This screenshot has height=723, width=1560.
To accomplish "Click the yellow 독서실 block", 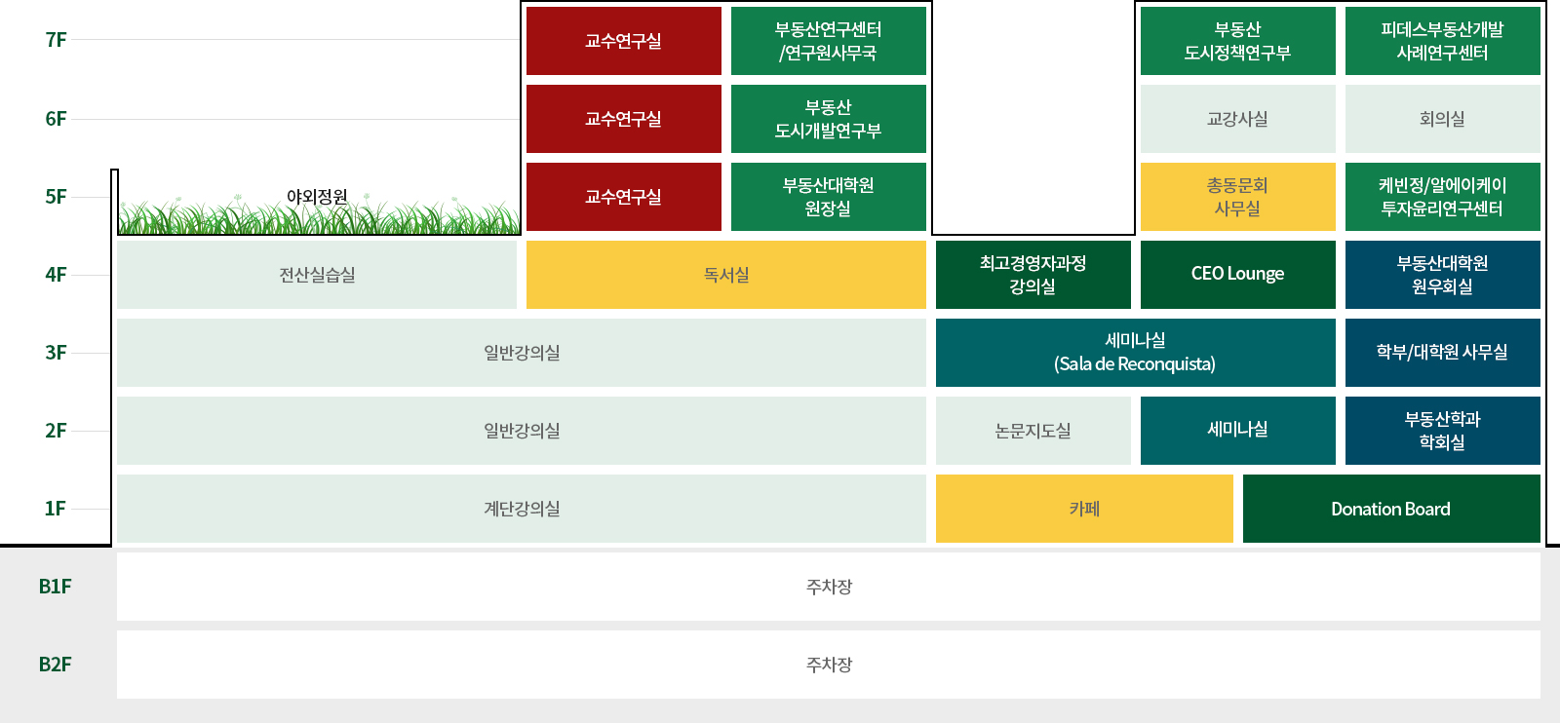I will [725, 275].
